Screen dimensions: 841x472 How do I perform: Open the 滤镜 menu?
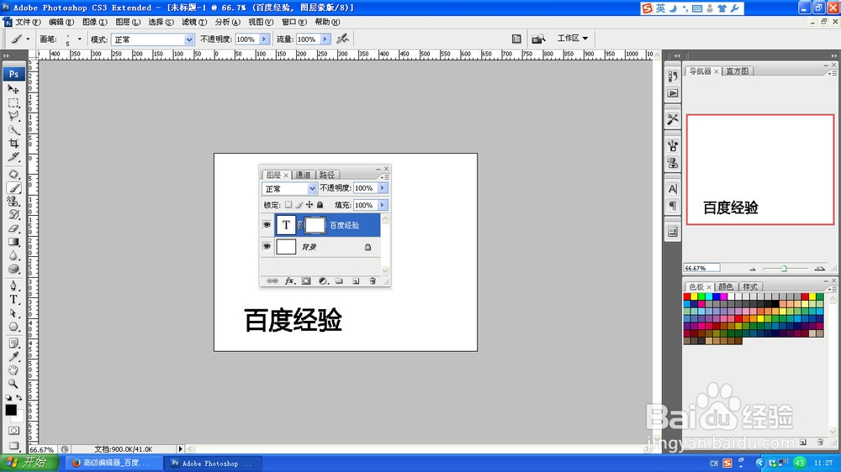(193, 22)
